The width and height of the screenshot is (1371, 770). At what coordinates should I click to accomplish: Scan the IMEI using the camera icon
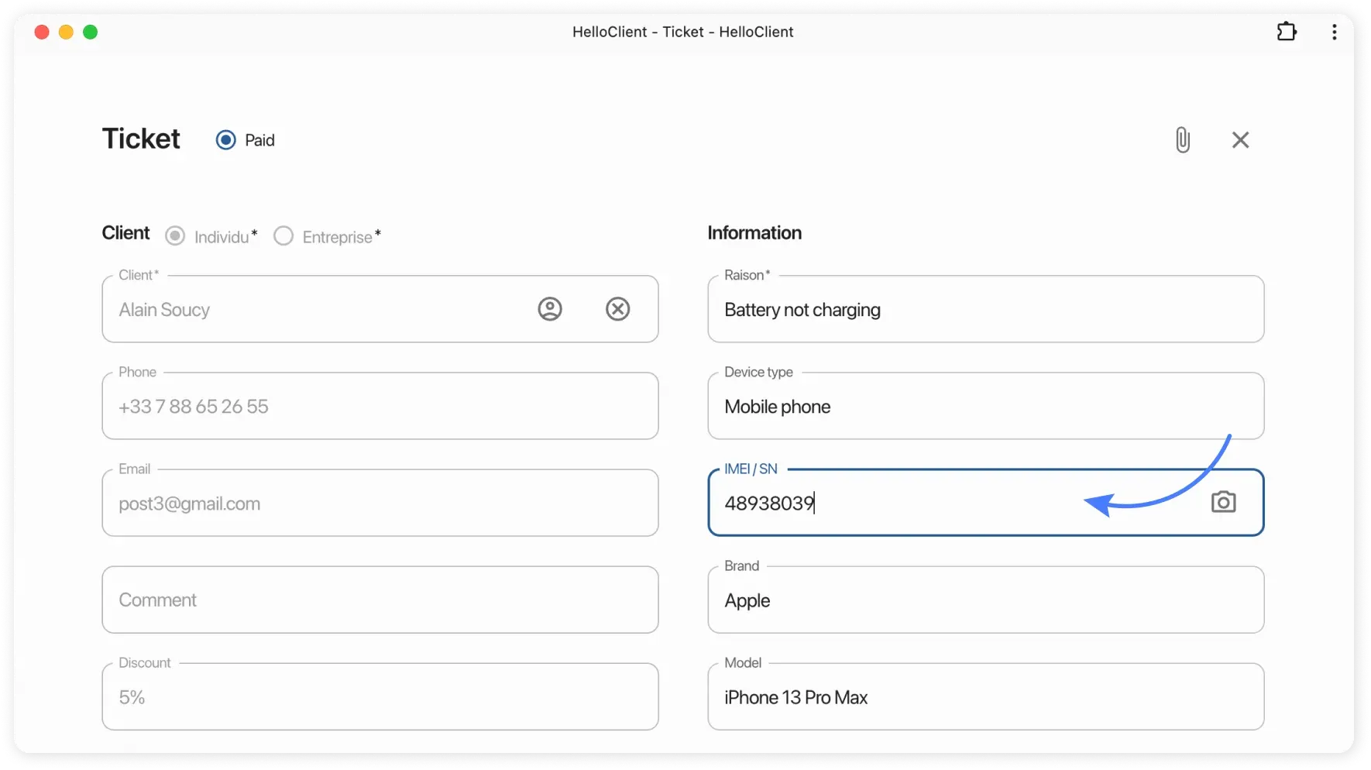point(1223,502)
